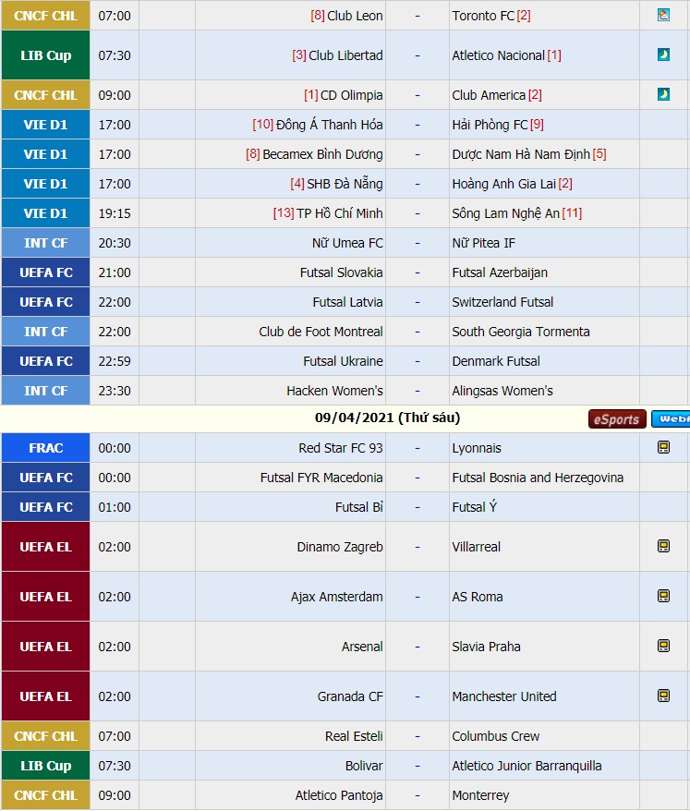Click the 22:59 kickoff time

tap(115, 361)
